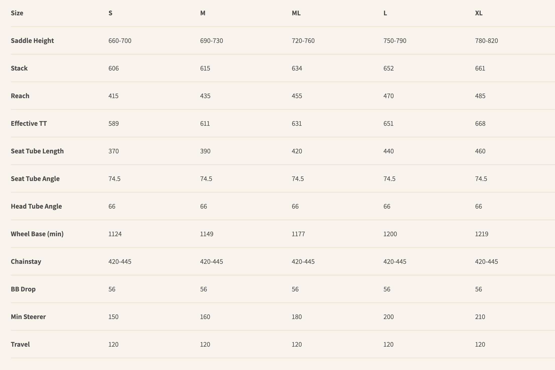Click the Min Steerer row label

click(28, 317)
